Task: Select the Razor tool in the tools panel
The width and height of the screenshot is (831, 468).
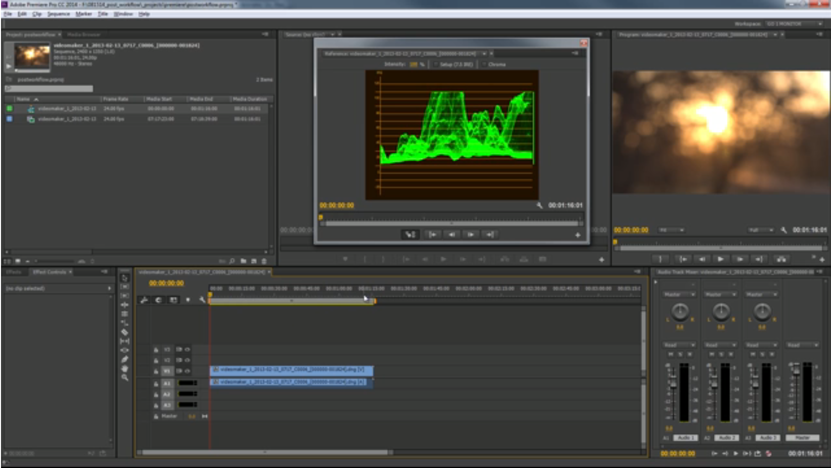Action: pos(124,332)
